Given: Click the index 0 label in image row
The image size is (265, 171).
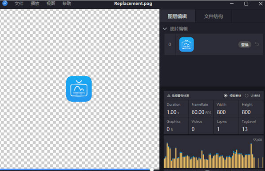Looking at the screenshot, I should [x=170, y=44].
